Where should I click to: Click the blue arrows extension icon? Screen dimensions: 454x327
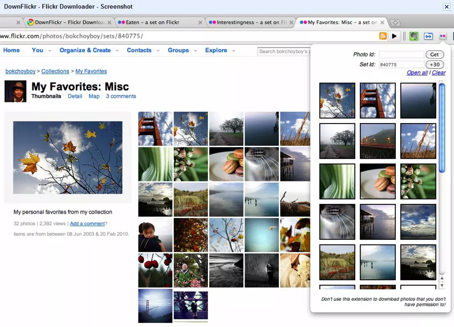tap(428, 36)
